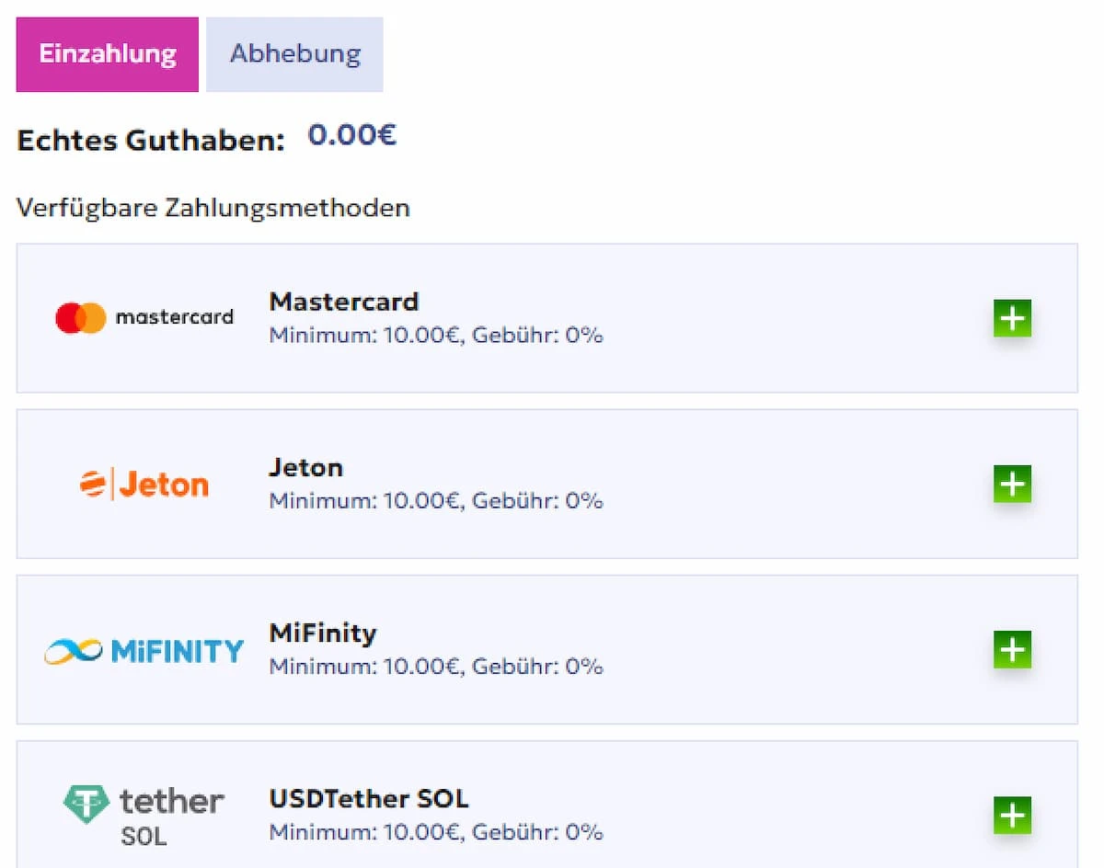Expand USDTether SOL with its green plus icon
Screen dimensions: 1104x868
coord(1012,816)
